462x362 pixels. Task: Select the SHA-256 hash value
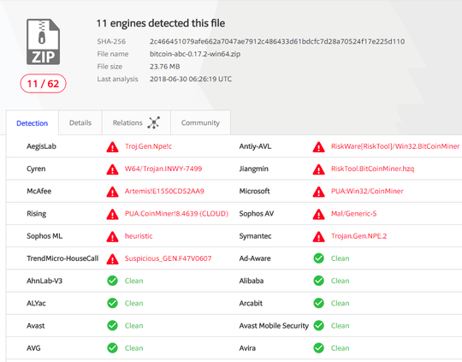pyautogui.click(x=277, y=42)
